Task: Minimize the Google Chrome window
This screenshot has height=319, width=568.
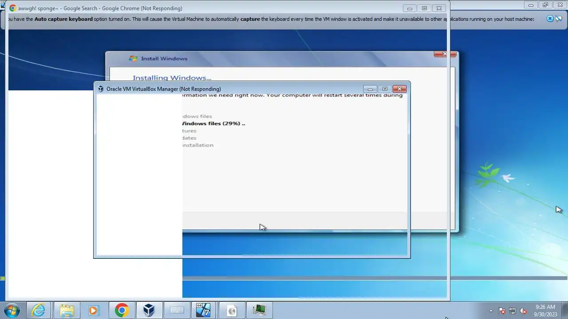Action: pyautogui.click(x=410, y=8)
